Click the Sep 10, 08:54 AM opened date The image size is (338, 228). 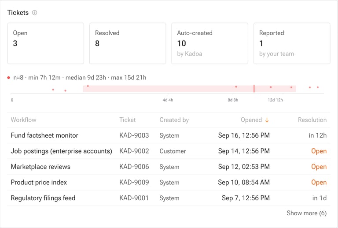244,183
